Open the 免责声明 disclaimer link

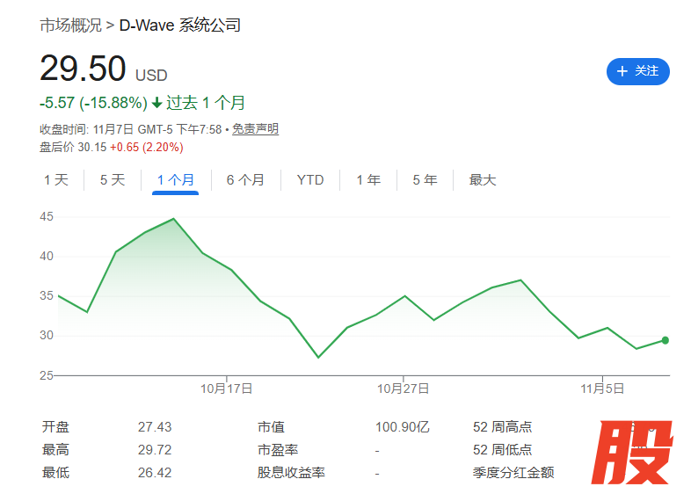[x=255, y=129]
